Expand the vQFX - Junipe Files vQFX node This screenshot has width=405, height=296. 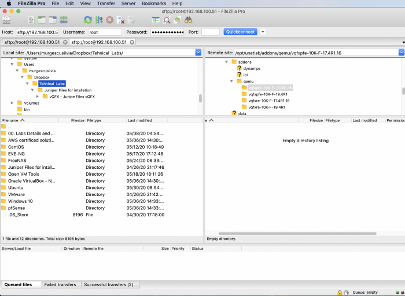(x=38, y=97)
